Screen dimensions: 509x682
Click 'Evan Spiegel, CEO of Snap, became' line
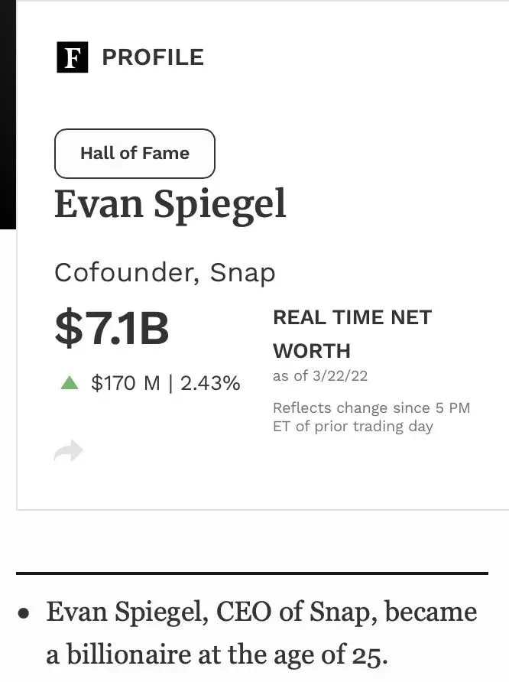pos(261,612)
